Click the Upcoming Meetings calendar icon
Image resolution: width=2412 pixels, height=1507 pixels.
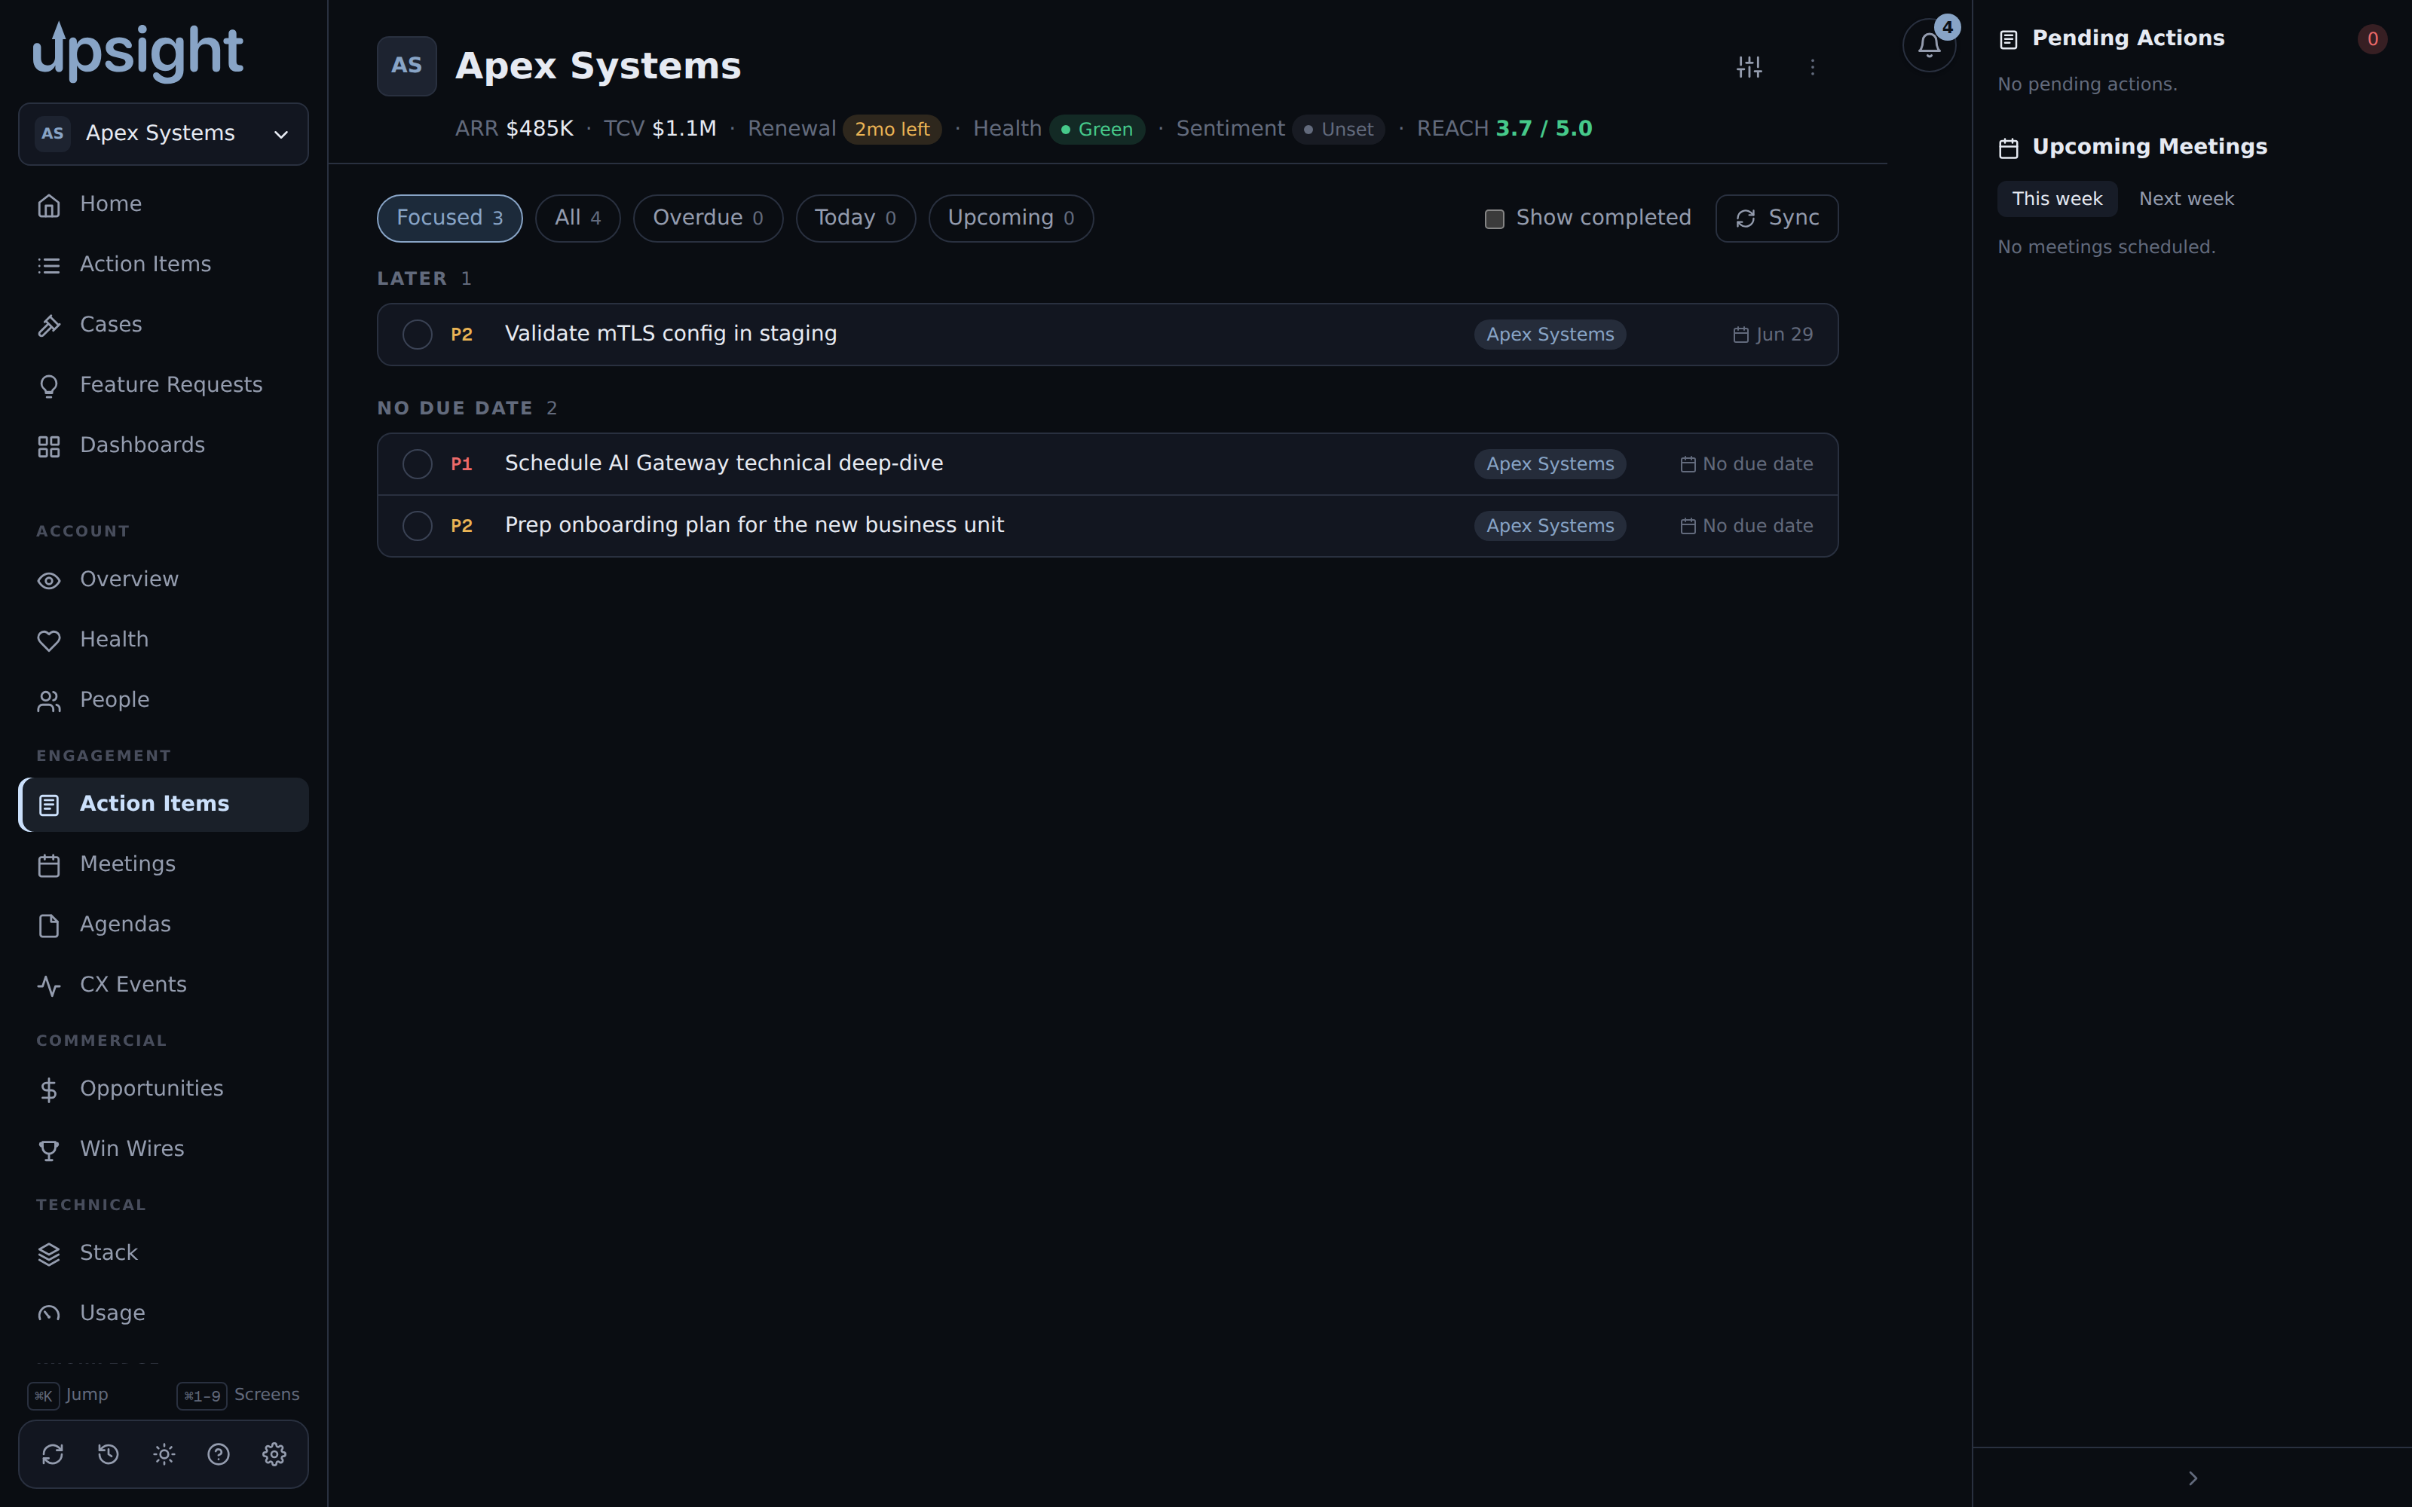tap(2008, 148)
